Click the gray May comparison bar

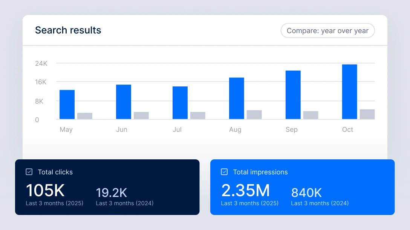(x=85, y=116)
